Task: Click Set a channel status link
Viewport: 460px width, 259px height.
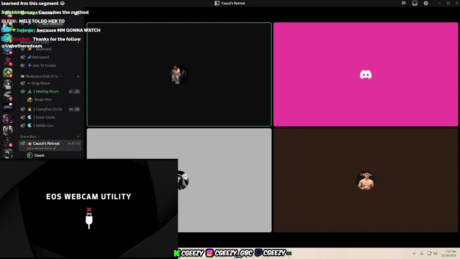Action: (41, 148)
